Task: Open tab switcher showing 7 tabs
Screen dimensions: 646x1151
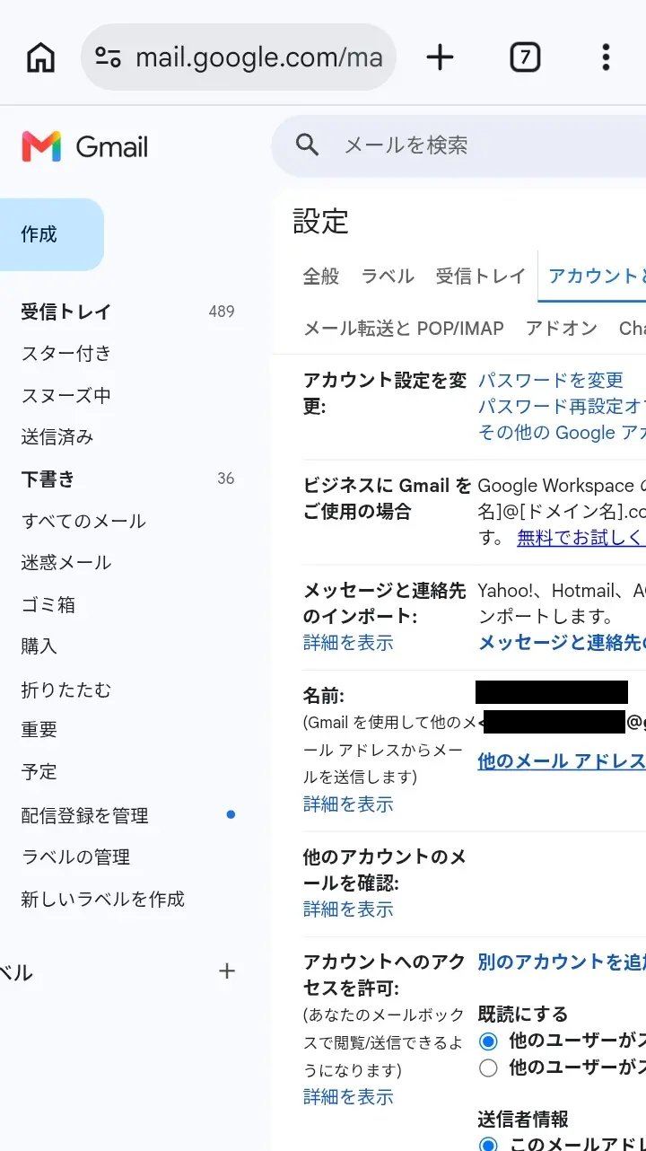Action: click(x=525, y=58)
